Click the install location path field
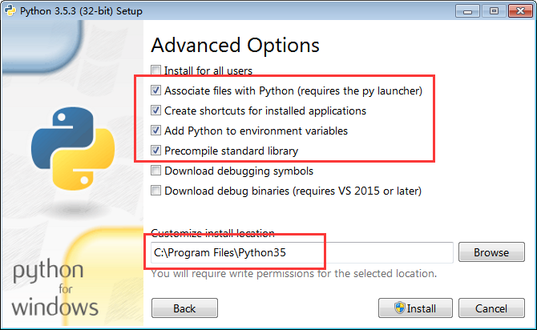 click(x=302, y=252)
